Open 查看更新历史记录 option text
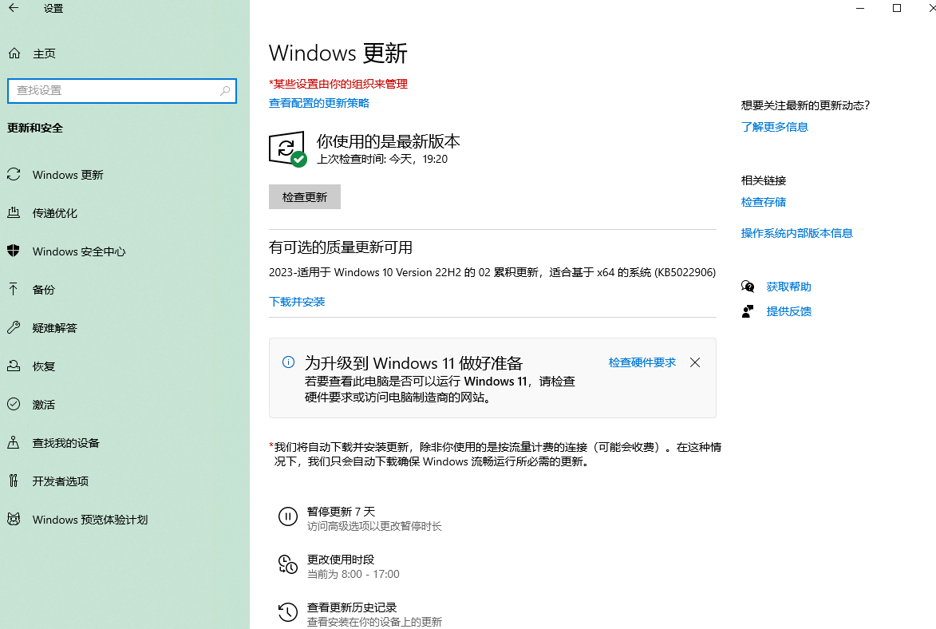Viewport: 936px width, 629px height. (x=352, y=607)
